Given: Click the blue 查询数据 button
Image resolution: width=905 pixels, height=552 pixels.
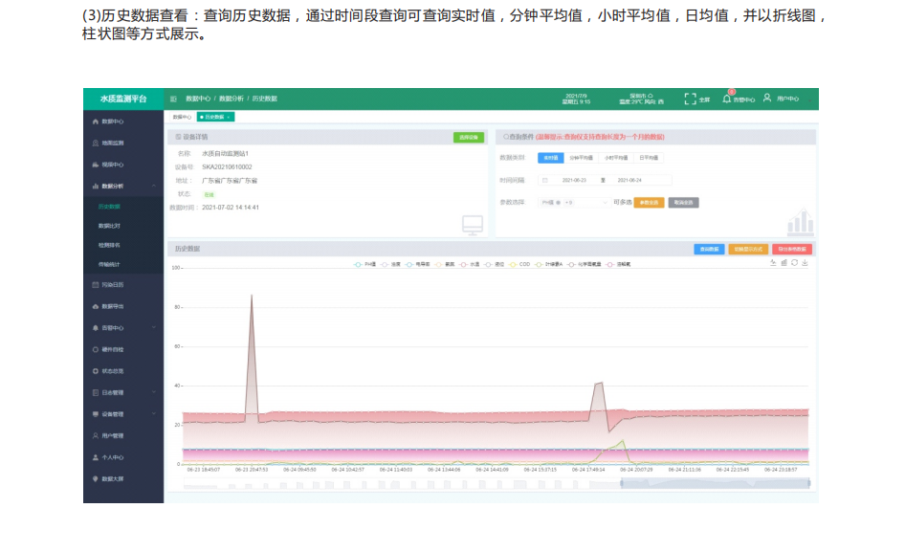Looking at the screenshot, I should click(x=709, y=250).
